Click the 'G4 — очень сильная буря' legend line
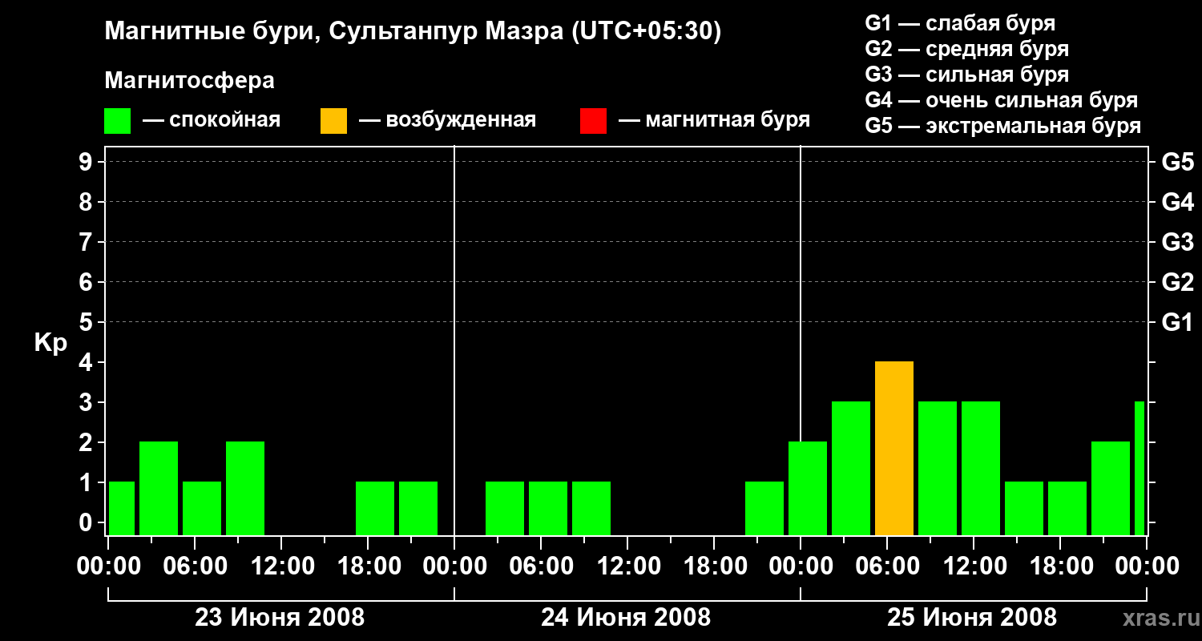This screenshot has width=1202, height=641. [1002, 100]
